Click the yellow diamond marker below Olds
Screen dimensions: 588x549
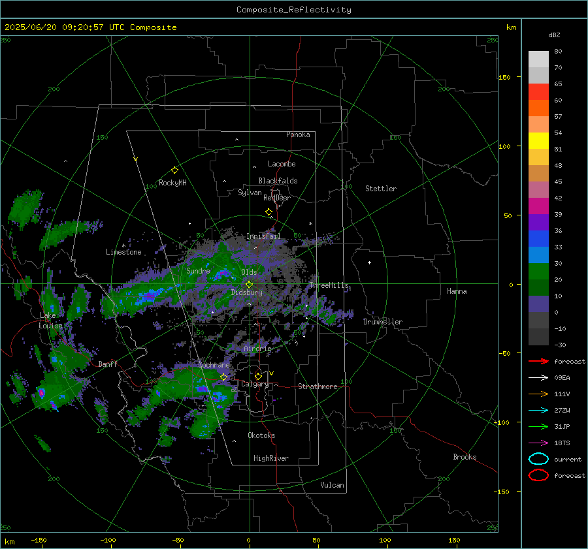click(249, 285)
